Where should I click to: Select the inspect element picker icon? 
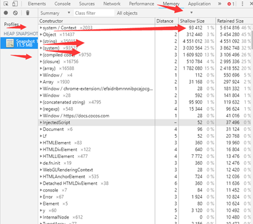tap(6, 4)
